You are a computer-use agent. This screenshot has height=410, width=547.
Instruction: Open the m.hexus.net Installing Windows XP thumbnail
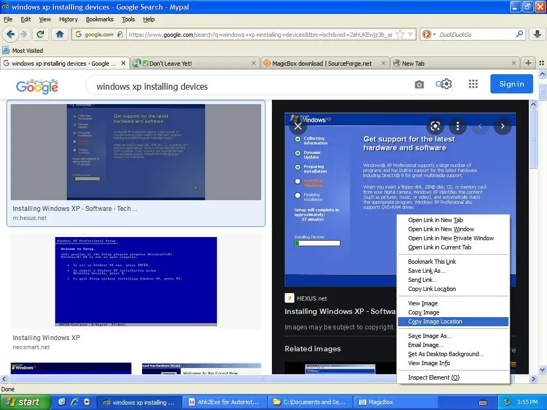(x=136, y=152)
